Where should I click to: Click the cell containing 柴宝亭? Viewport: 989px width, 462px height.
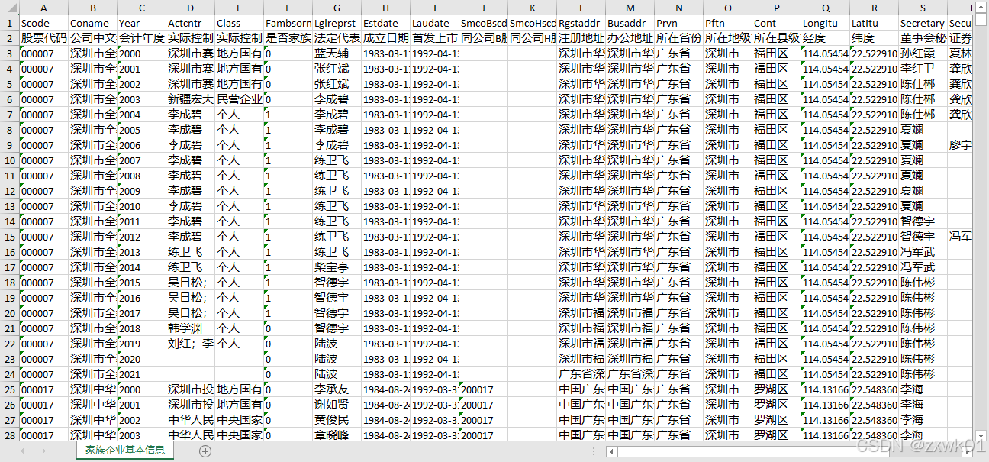[337, 267]
